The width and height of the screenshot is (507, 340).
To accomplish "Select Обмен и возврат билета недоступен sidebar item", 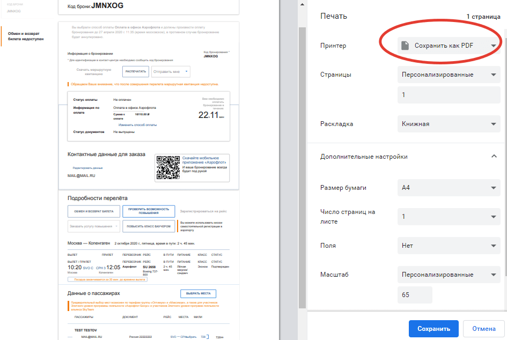I will click(x=26, y=36).
